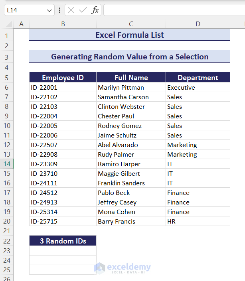Click inside the Name Box showing L14

coord(24,10)
